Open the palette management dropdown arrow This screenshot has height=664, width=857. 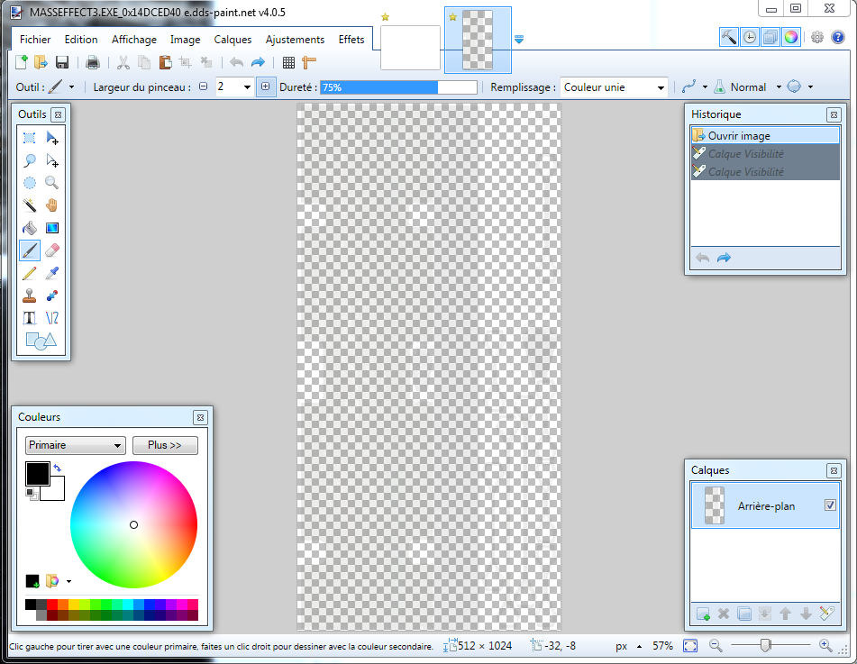coord(68,581)
